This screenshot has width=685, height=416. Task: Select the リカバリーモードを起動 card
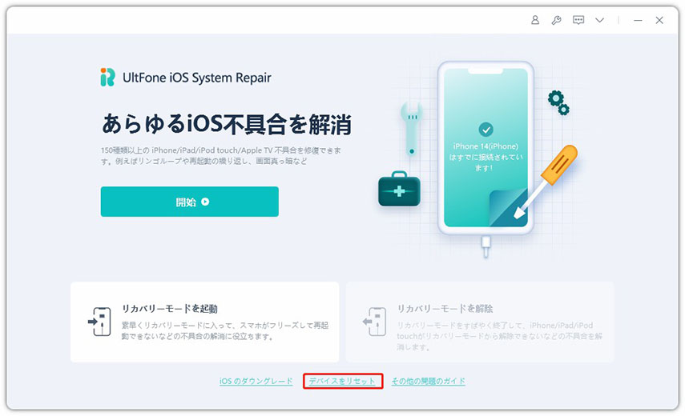[x=205, y=322]
